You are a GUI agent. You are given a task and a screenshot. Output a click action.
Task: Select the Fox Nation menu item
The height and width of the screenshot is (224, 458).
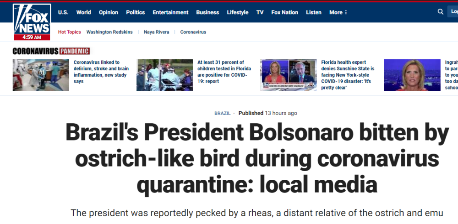click(284, 12)
